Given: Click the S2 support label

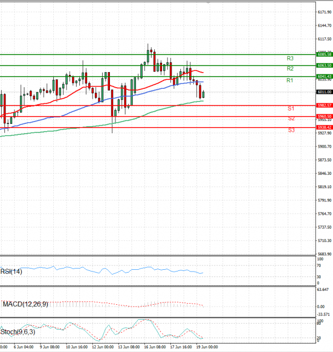Looking at the screenshot, I should coord(291,119).
